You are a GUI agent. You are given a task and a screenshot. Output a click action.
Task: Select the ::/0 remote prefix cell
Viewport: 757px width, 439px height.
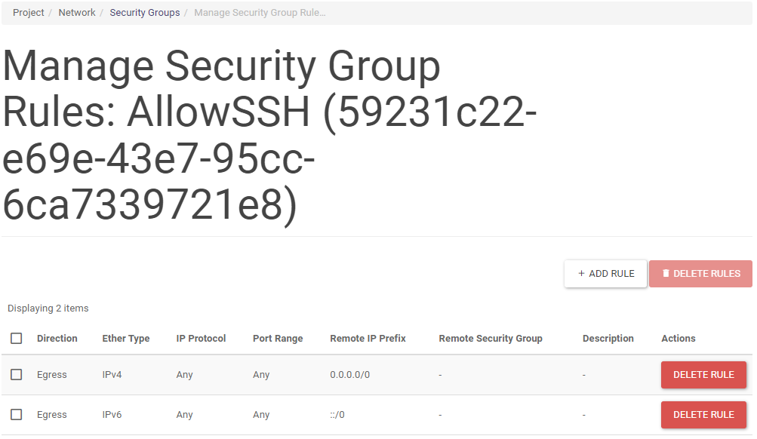(337, 415)
